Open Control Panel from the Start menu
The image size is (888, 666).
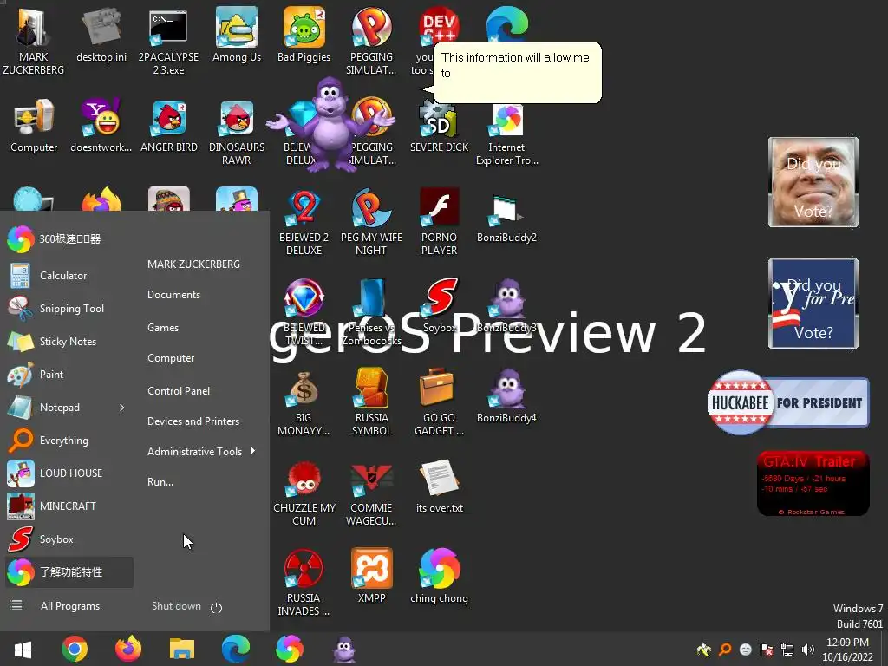(179, 391)
